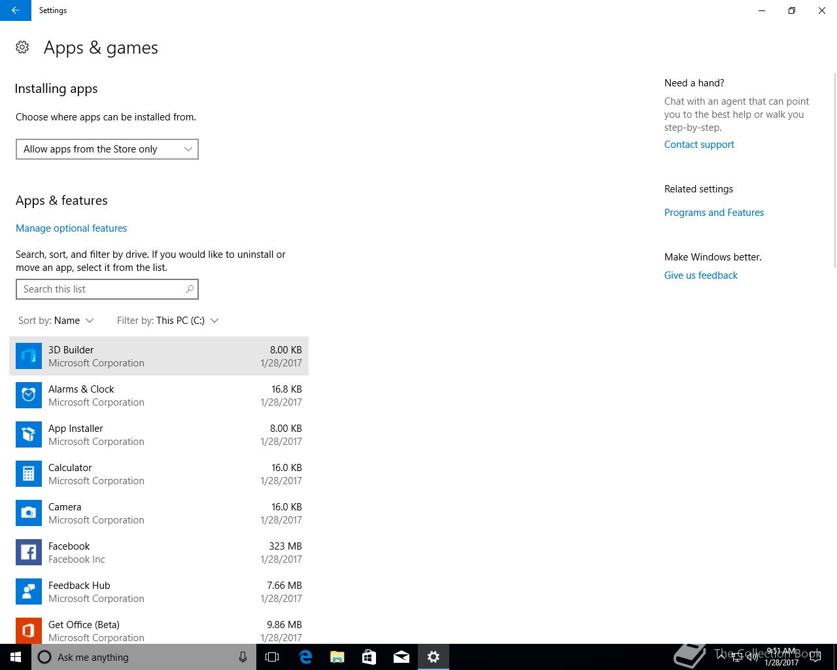This screenshot has height=670, width=837.
Task: Open the Filter by This PC (C:) dropdown
Action: (168, 321)
